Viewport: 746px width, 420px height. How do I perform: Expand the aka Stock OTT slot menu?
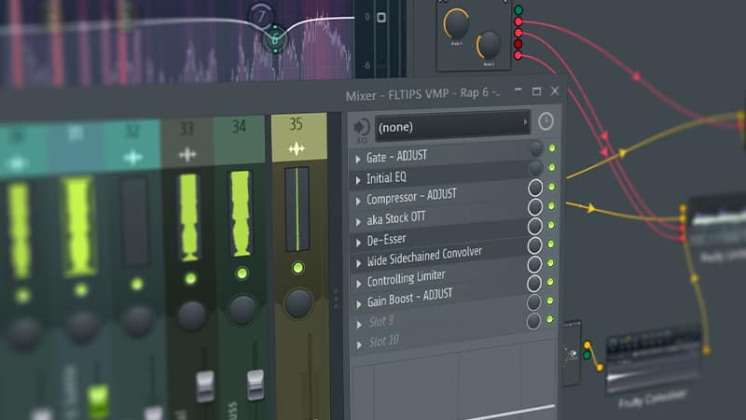(x=358, y=222)
